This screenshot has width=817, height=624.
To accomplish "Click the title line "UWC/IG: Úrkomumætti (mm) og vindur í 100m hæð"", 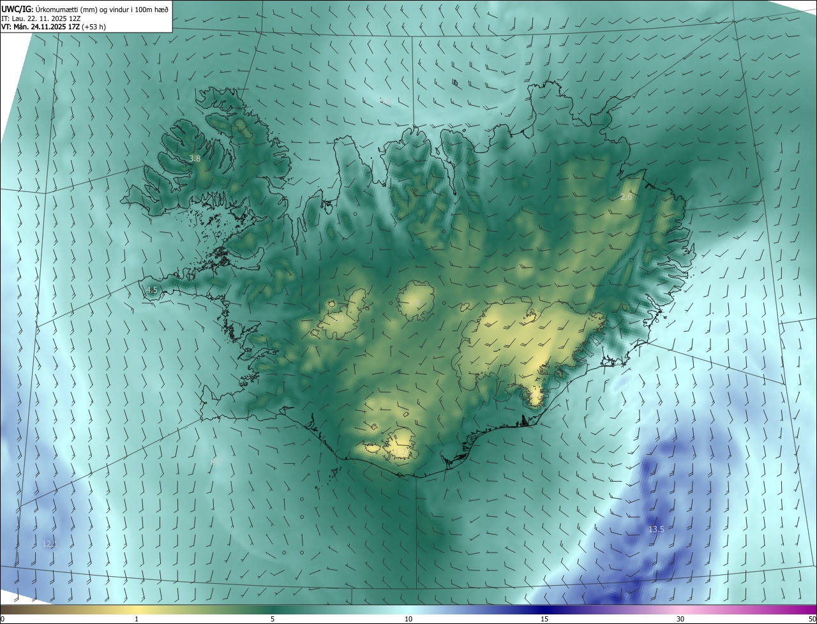I will click(x=85, y=9).
